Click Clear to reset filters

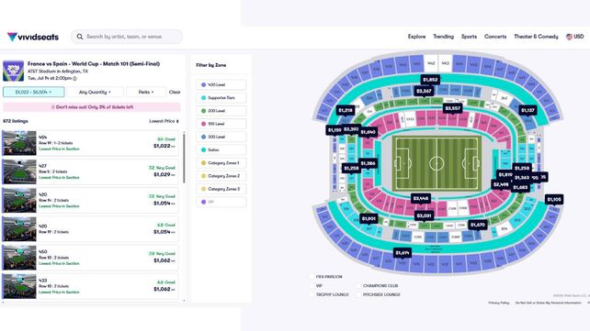tap(175, 92)
